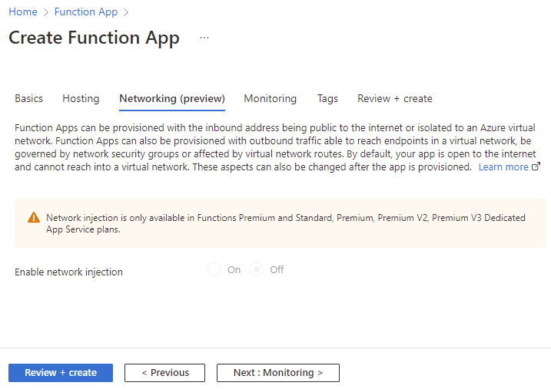Viewport: 551px width, 389px height.
Task: Click the Next : Monitoring button
Action: coord(278,373)
